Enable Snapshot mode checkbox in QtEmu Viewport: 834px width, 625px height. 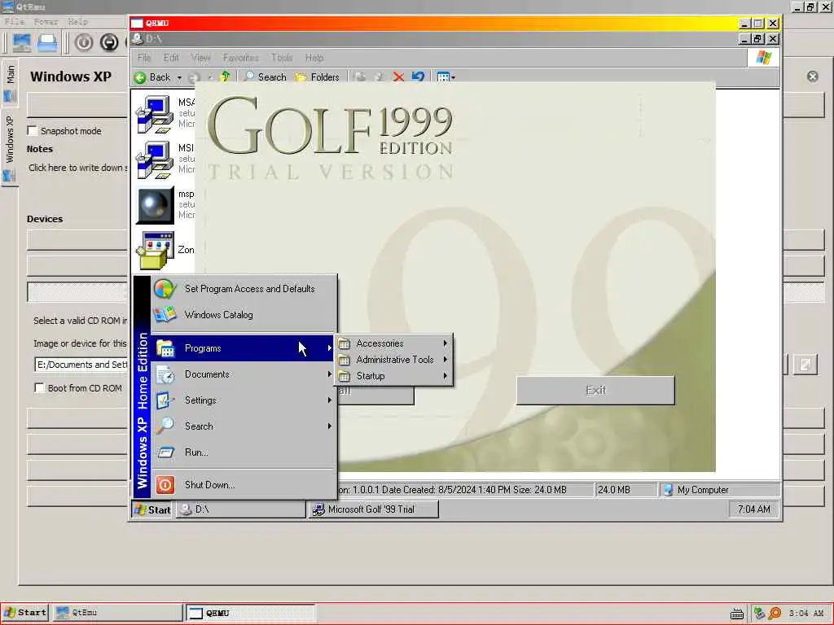pyautogui.click(x=33, y=131)
